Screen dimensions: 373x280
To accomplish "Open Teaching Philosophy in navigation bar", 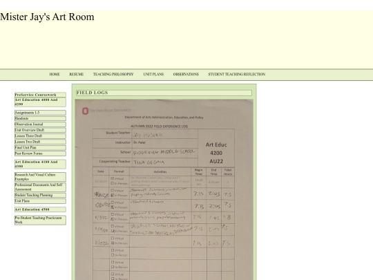I will pyautogui.click(x=113, y=74).
